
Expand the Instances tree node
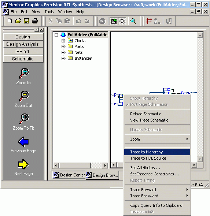(63, 59)
